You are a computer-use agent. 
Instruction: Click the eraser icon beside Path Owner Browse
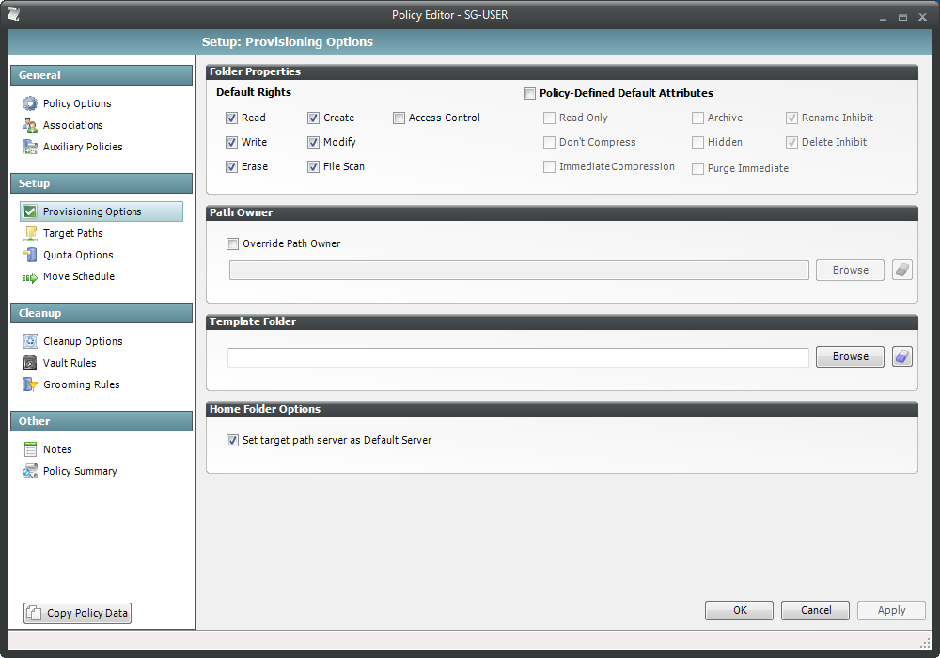(902, 271)
